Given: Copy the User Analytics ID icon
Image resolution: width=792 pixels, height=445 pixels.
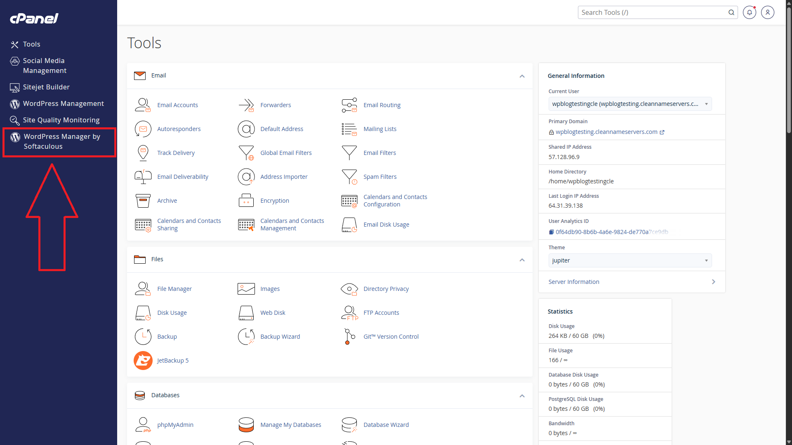Looking at the screenshot, I should click(551, 232).
